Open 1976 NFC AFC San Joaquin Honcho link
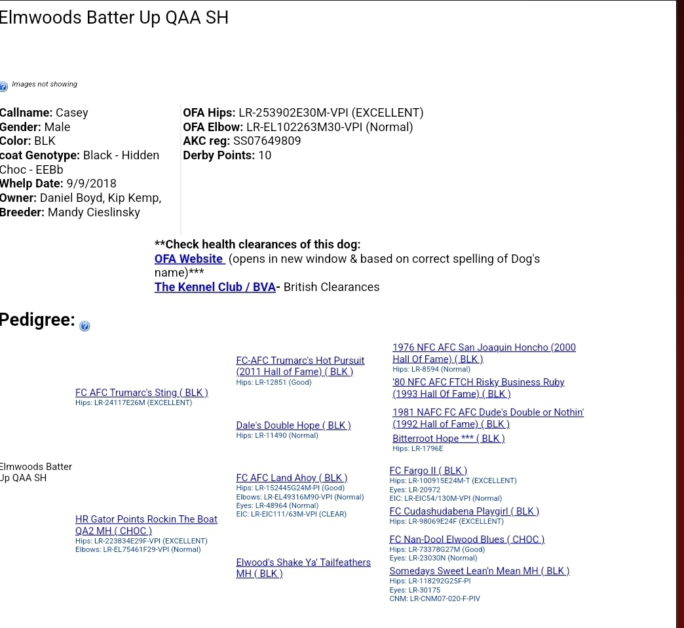This screenshot has height=628, width=684. click(x=484, y=347)
